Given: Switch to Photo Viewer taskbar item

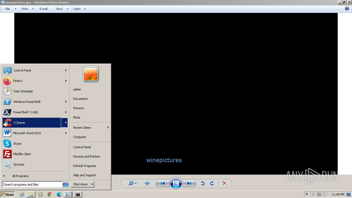Looking at the screenshot, I should pyautogui.click(x=68, y=194).
